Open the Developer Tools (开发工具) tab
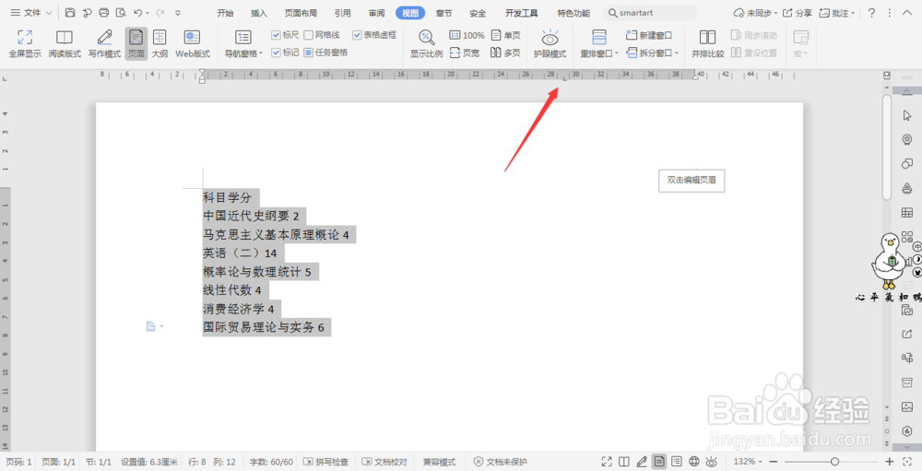The image size is (922, 471). (x=522, y=13)
